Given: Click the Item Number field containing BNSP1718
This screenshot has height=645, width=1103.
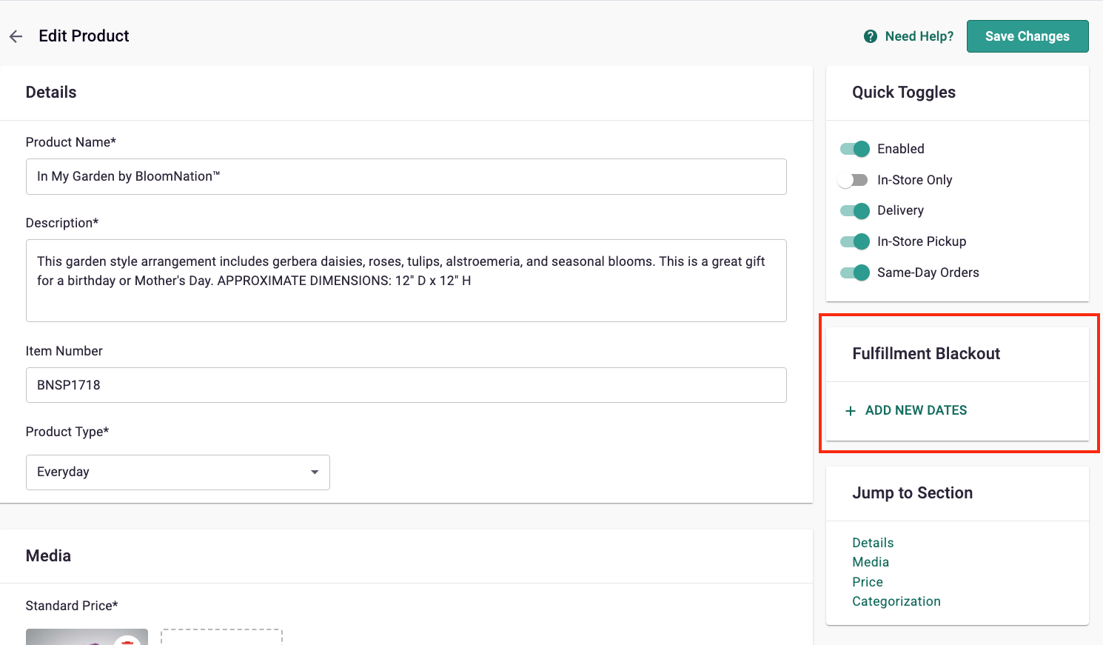Looking at the screenshot, I should click(406, 385).
